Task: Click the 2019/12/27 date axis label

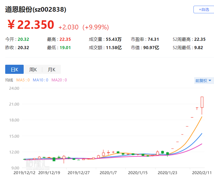Action: 79,173
